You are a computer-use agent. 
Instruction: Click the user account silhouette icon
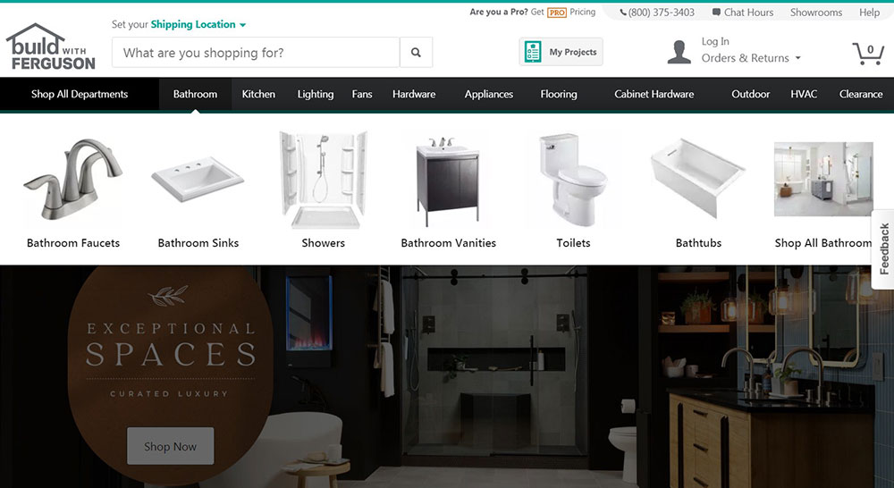pos(679,52)
